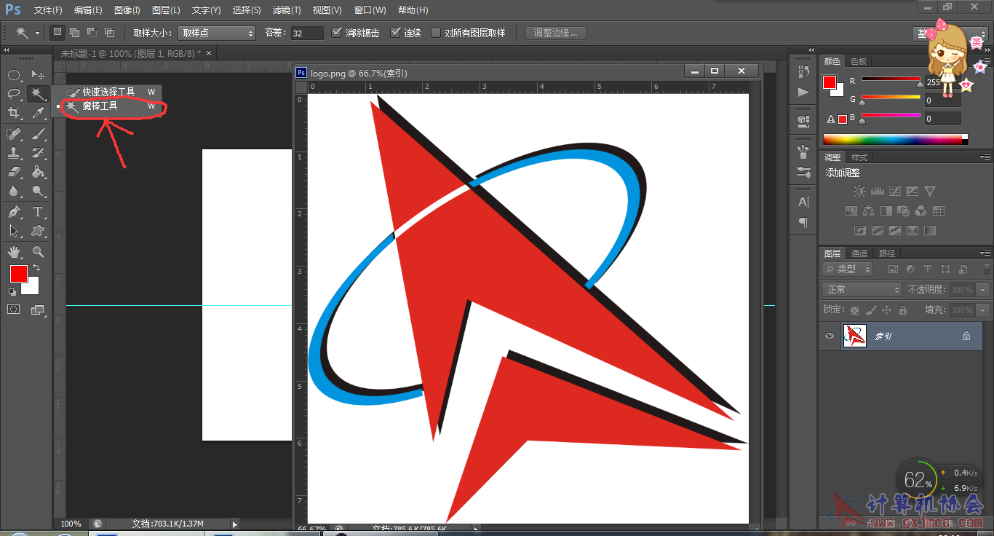The width and height of the screenshot is (994, 536).
Task: Toggle the contiguous checkbox
Action: click(396, 33)
